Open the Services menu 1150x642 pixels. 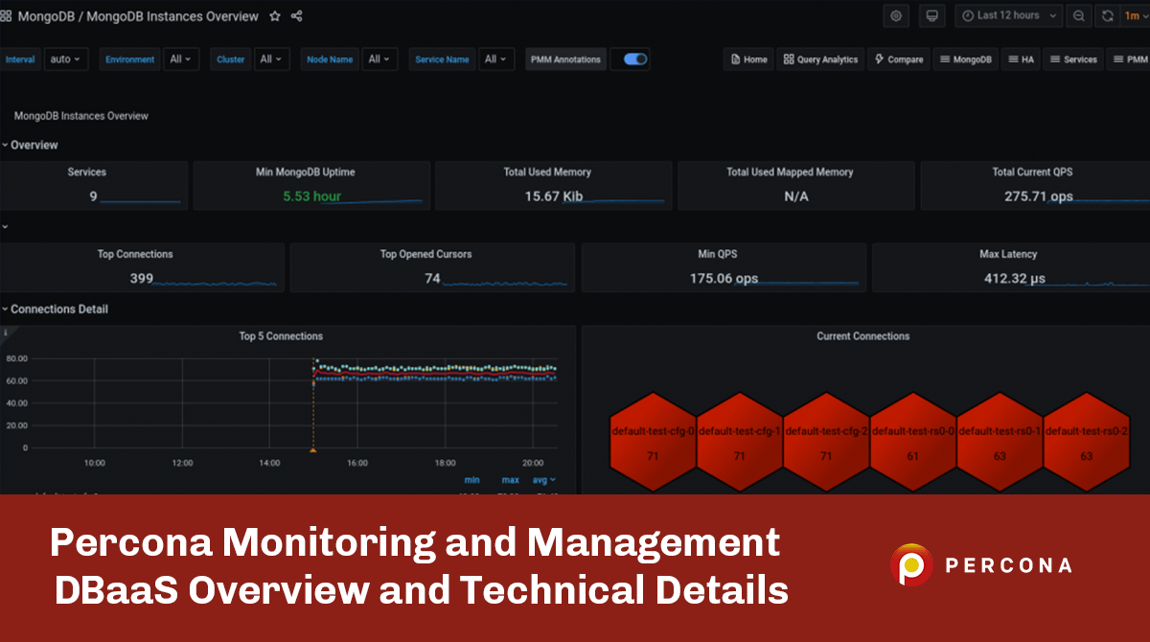(1073, 59)
